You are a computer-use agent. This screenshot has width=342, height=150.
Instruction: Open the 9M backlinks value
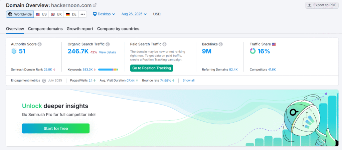207,51
